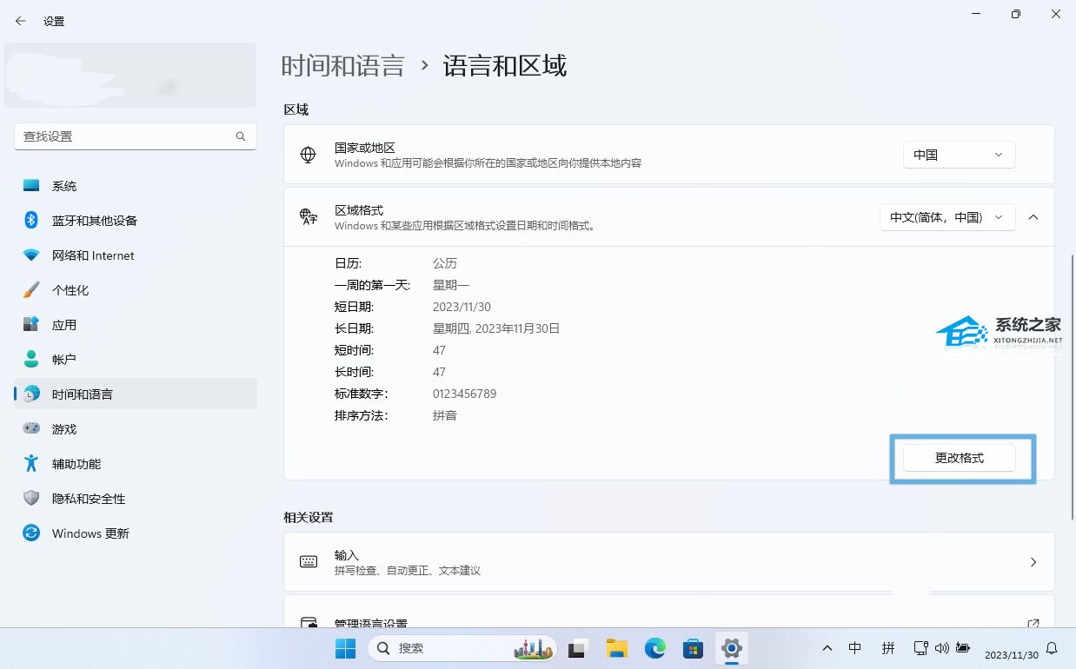Image resolution: width=1076 pixels, height=669 pixels.
Task: Show hidden icons tray chevron
Action: tap(827, 648)
